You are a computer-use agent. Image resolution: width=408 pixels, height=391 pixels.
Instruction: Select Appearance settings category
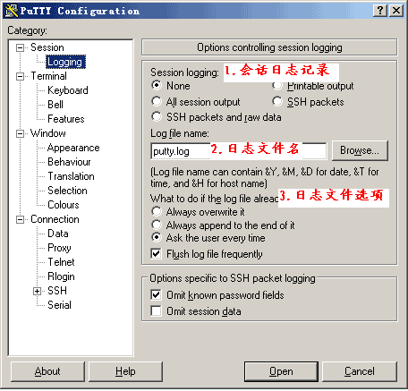[73, 148]
